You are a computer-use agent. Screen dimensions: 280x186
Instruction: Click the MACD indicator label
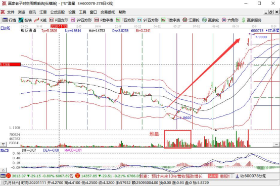click(x=5, y=151)
